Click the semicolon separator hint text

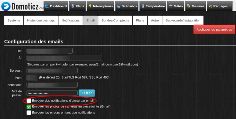point(82,65)
